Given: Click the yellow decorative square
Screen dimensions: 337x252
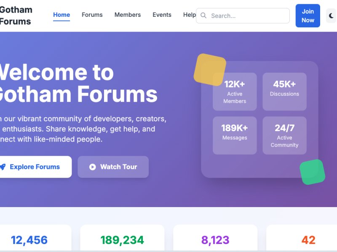Looking at the screenshot, I should (x=209, y=69).
